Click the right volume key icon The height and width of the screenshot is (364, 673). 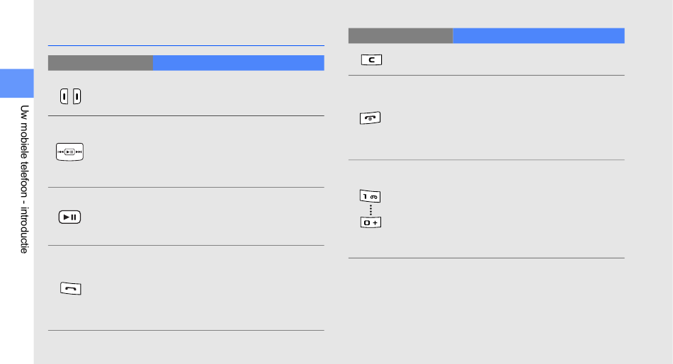click(x=77, y=96)
